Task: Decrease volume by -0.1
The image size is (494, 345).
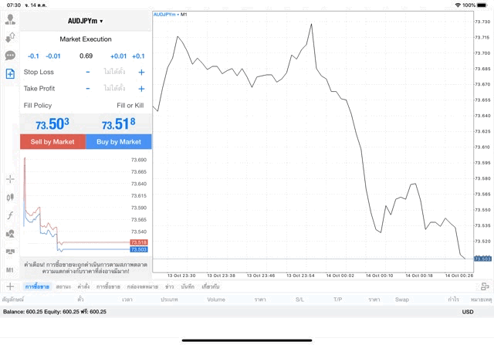Action: (33, 56)
